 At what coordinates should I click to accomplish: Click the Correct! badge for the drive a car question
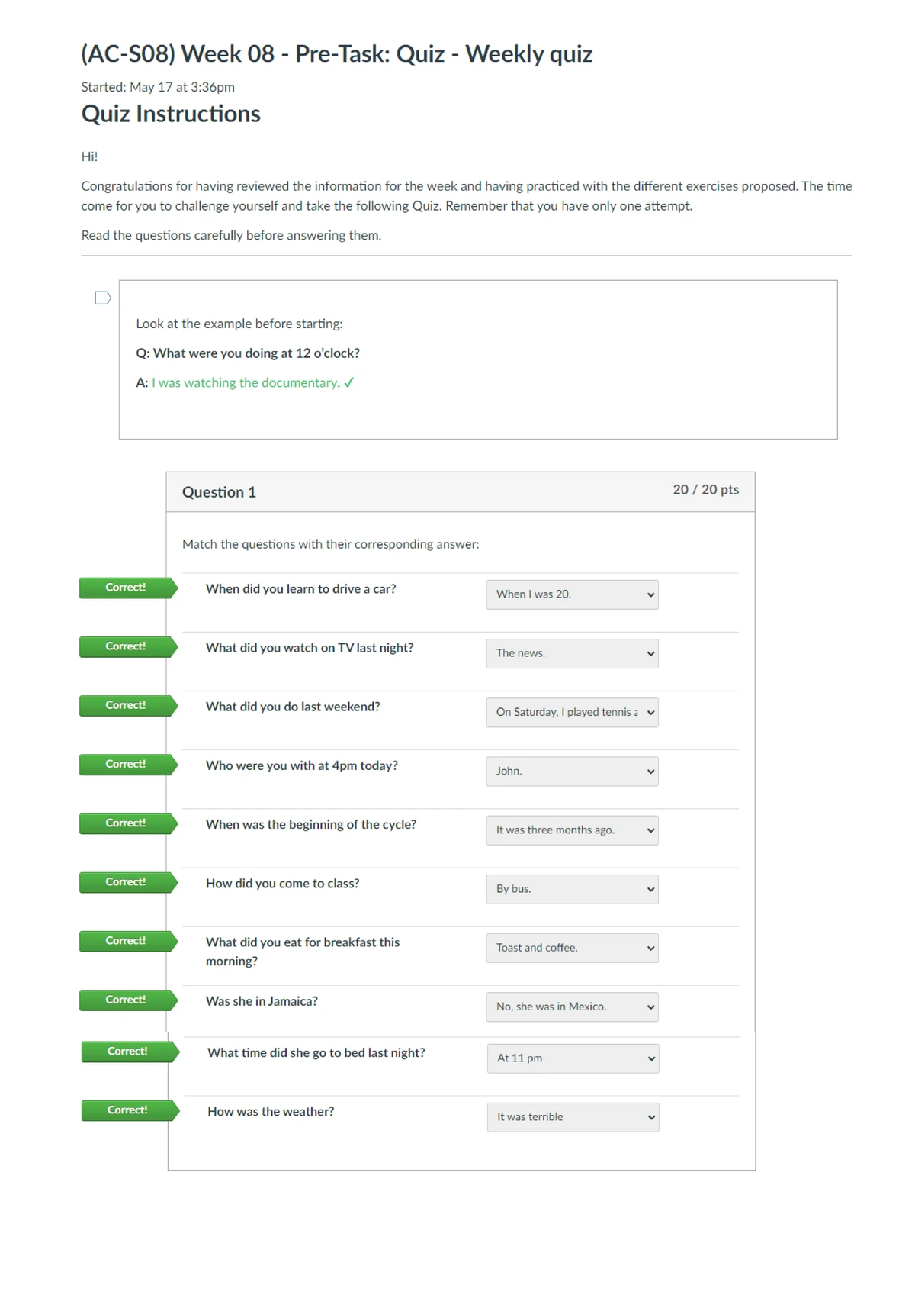(126, 588)
